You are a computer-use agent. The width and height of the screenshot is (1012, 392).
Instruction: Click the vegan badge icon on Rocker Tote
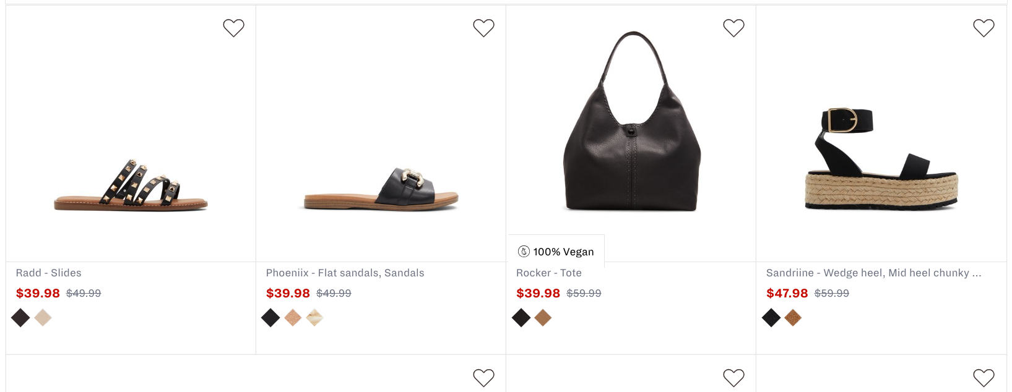tap(524, 252)
